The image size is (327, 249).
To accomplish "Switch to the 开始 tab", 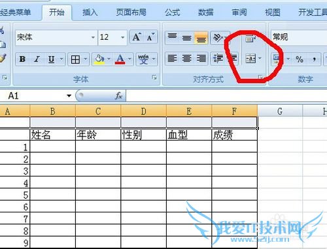I will coord(57,12).
